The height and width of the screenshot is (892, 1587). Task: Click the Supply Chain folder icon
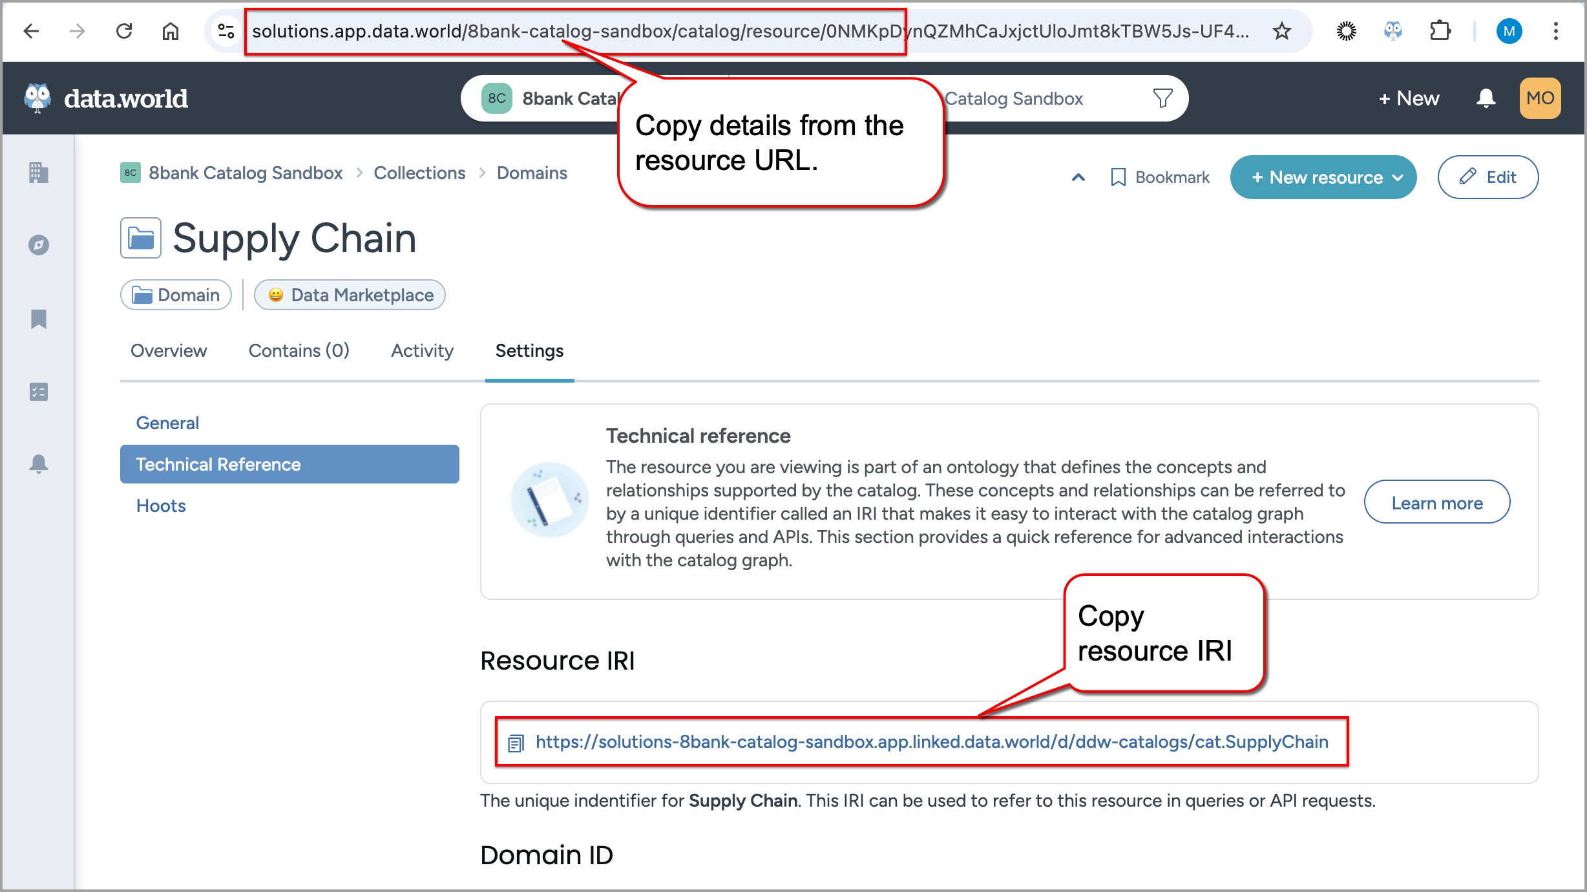(141, 238)
